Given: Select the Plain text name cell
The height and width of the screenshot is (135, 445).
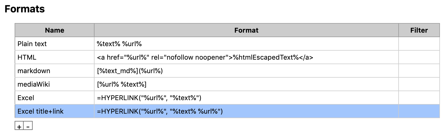Looking at the screenshot, I should pos(32,44).
